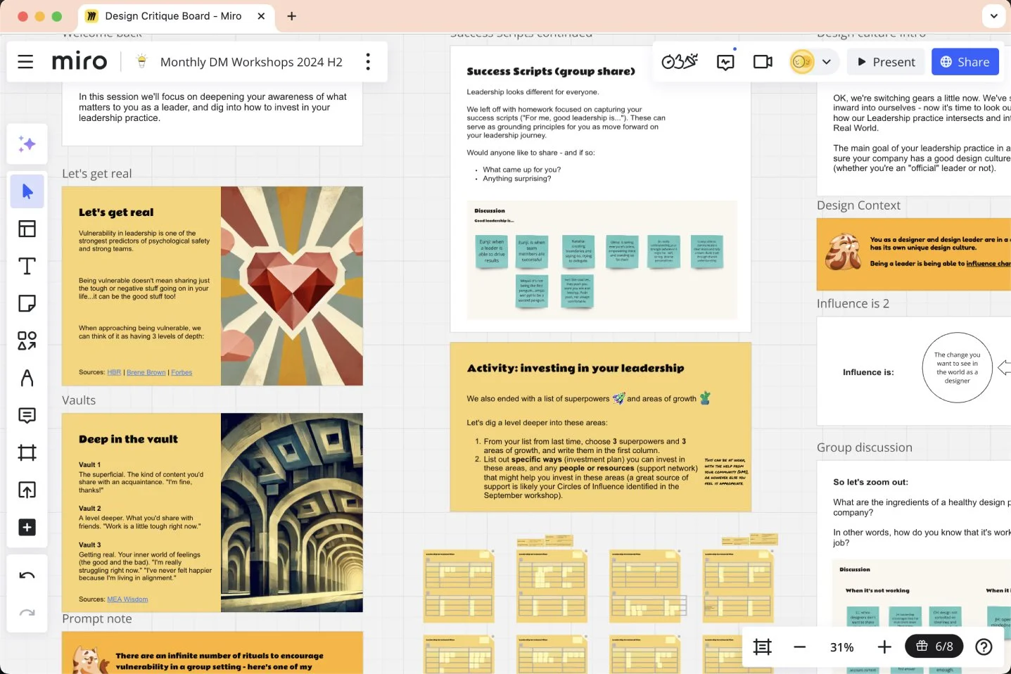Open the Upload tool
This screenshot has height=674, width=1011.
[27, 490]
